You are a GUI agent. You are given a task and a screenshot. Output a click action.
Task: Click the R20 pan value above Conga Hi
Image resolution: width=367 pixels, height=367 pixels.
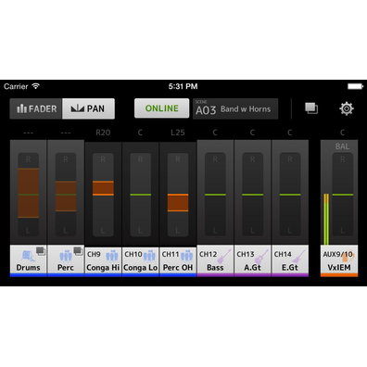[x=103, y=133]
